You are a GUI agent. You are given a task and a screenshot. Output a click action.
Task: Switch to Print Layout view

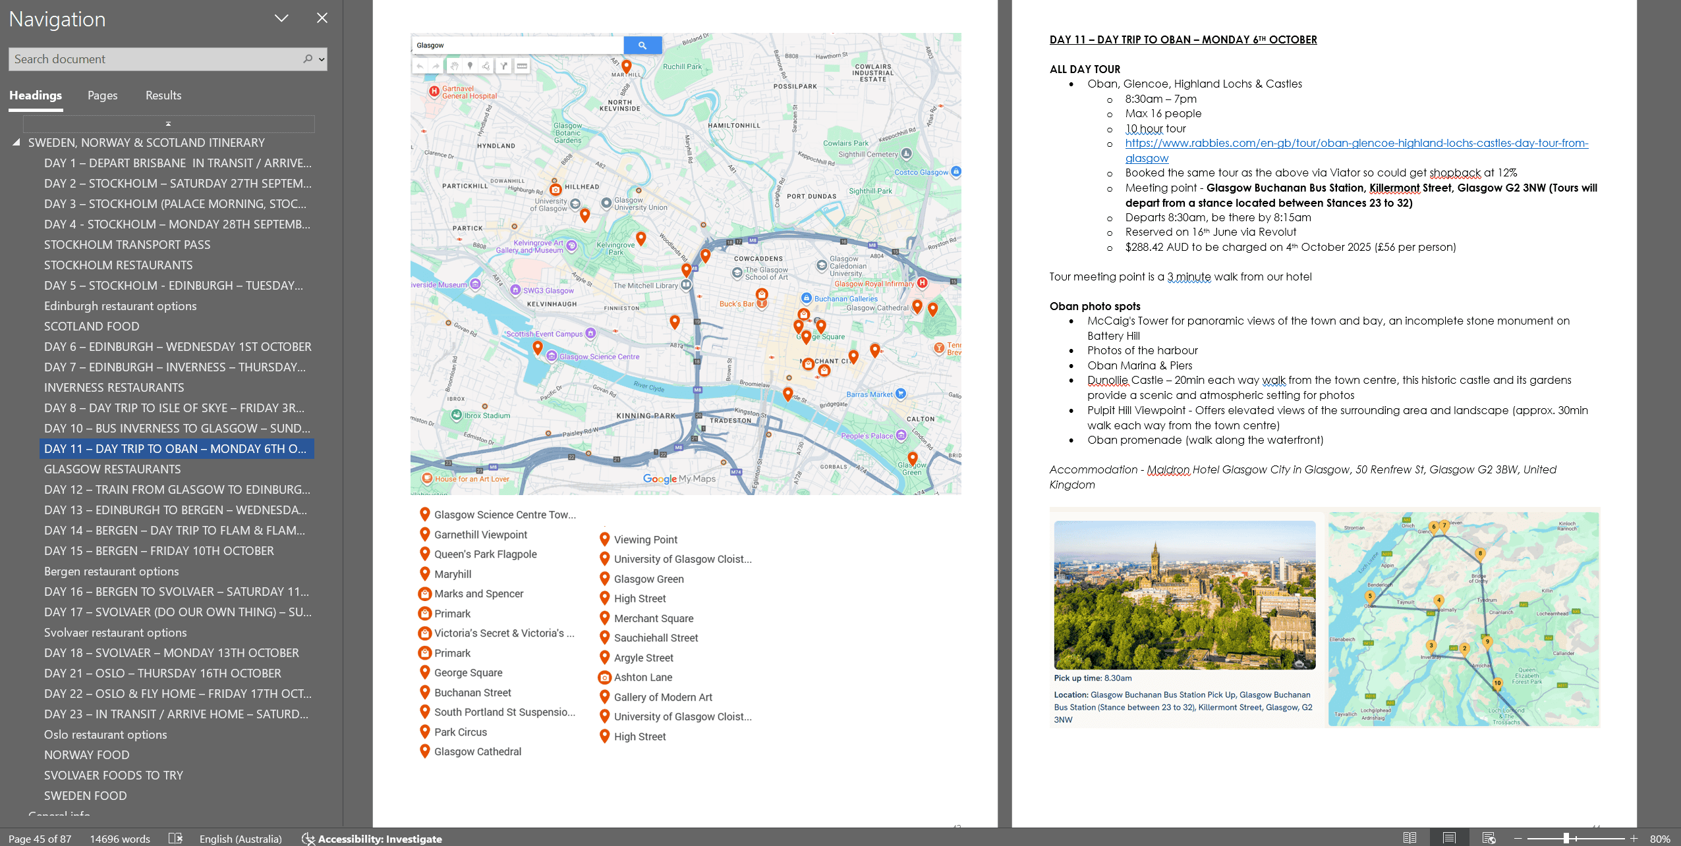click(1449, 838)
